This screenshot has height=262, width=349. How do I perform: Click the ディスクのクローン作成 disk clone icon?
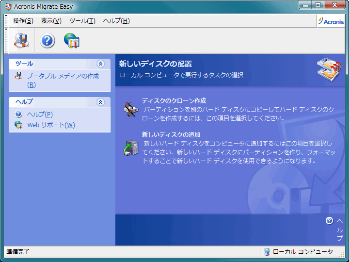tap(131, 109)
